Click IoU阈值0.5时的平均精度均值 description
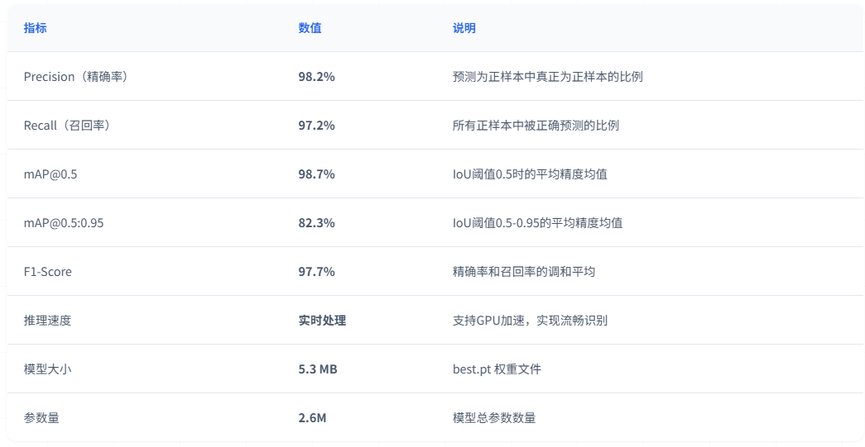Screen dimensions: 865x447 (530, 174)
